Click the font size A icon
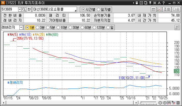This screenshot has height=106, width=182. 159,3
